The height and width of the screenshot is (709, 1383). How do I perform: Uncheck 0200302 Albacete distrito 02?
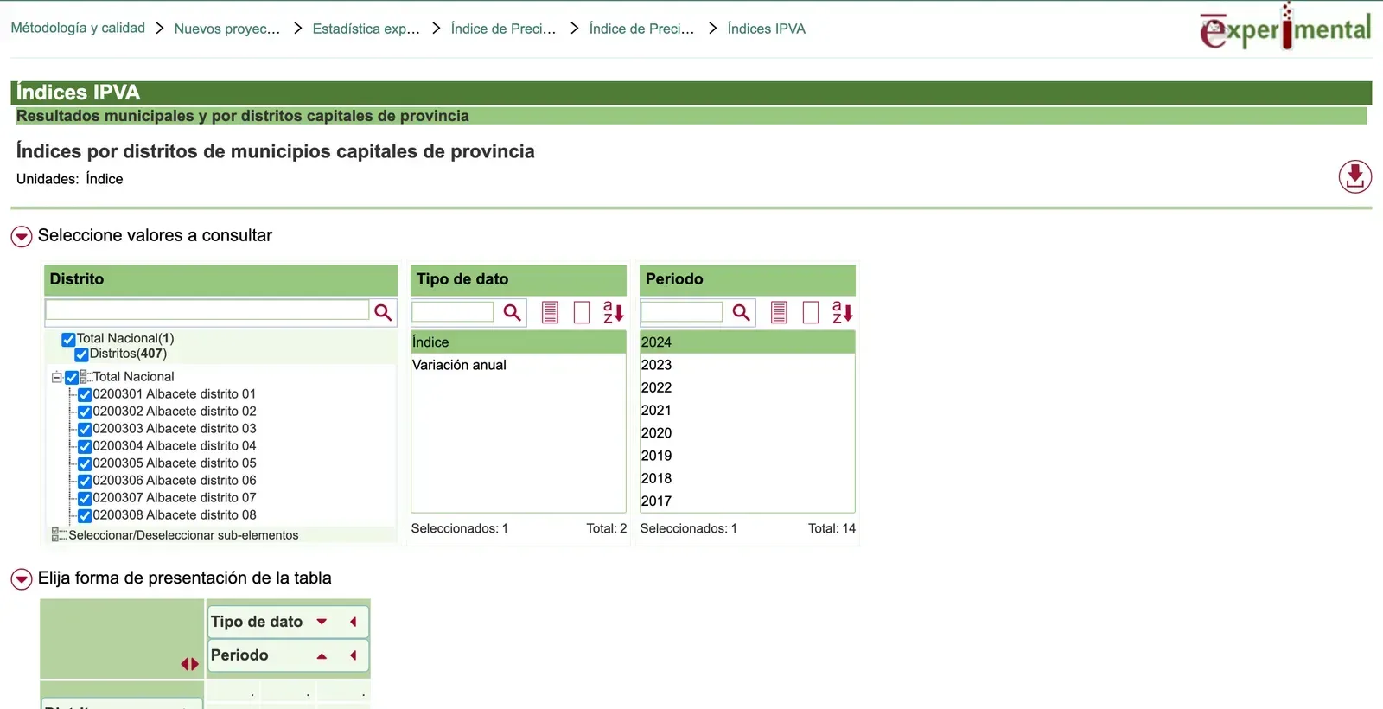[x=85, y=412]
